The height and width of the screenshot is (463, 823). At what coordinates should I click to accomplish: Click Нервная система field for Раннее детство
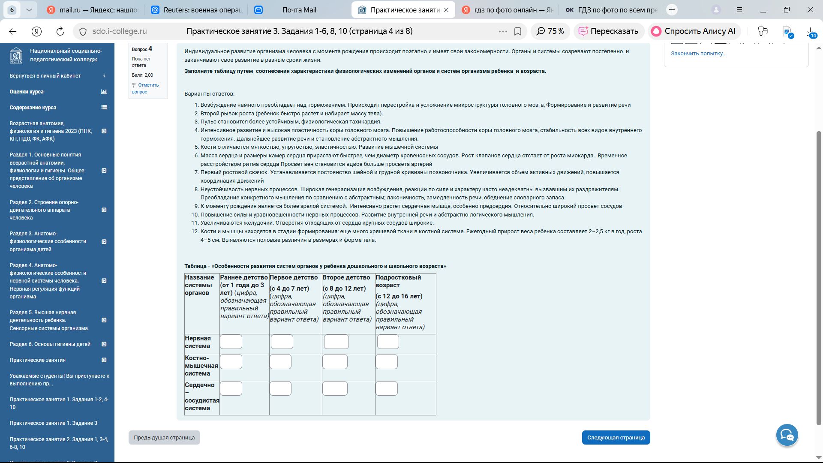tap(231, 342)
